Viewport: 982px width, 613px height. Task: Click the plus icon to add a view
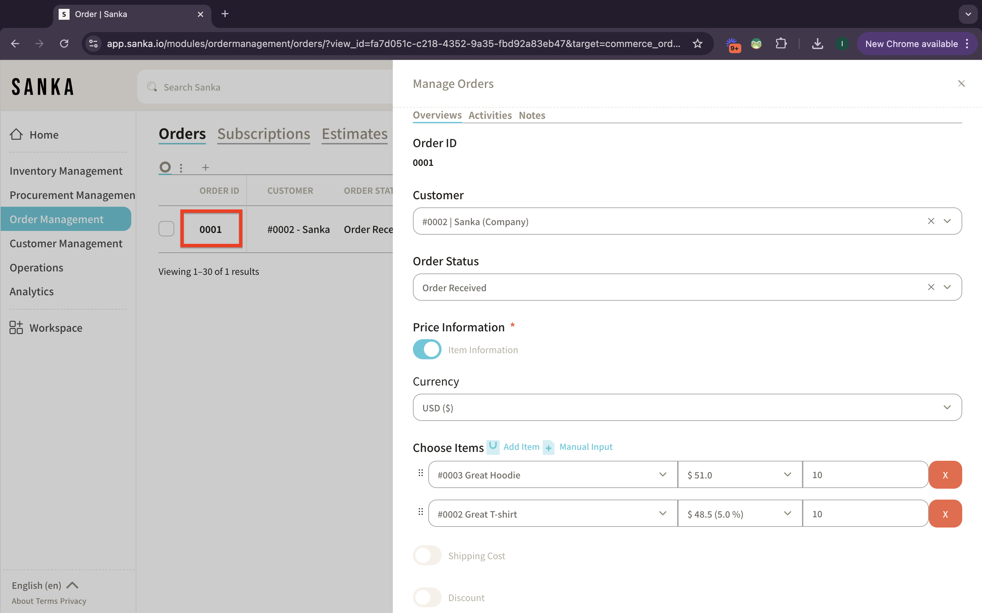(x=205, y=168)
